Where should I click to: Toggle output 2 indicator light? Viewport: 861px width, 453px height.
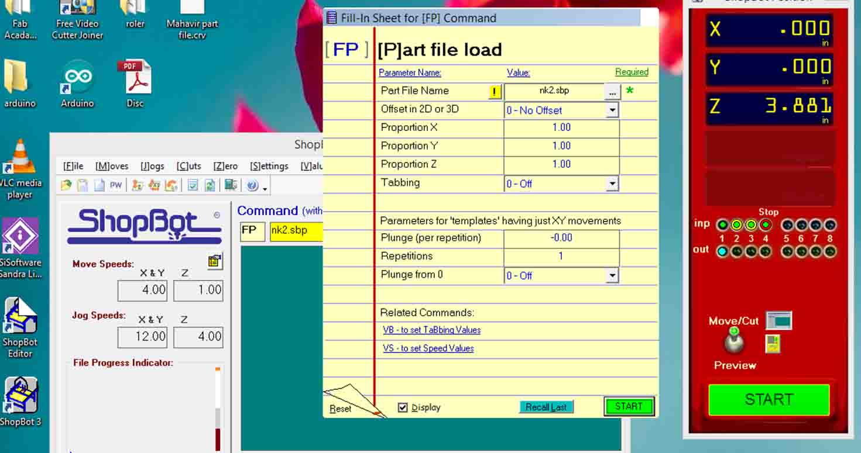click(737, 251)
